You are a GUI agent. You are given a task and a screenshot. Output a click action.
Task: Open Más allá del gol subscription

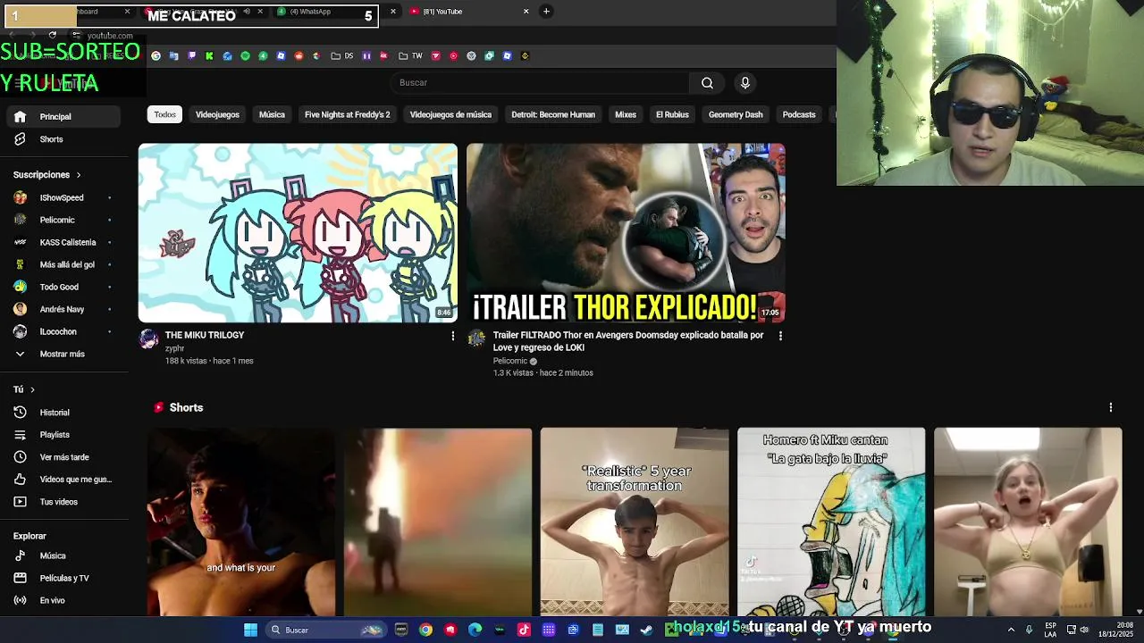[x=62, y=264]
